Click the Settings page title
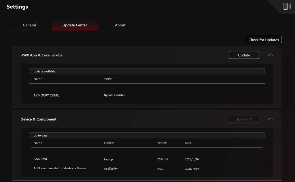 [17, 7]
